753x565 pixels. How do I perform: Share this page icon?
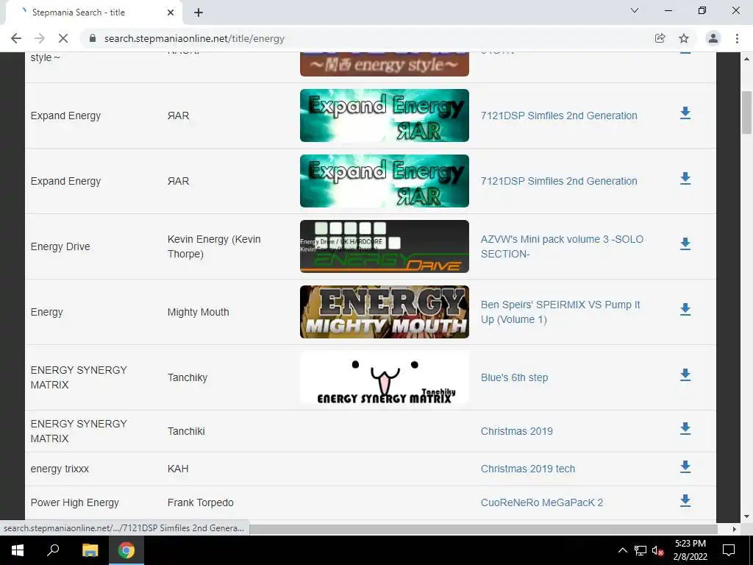[660, 38]
